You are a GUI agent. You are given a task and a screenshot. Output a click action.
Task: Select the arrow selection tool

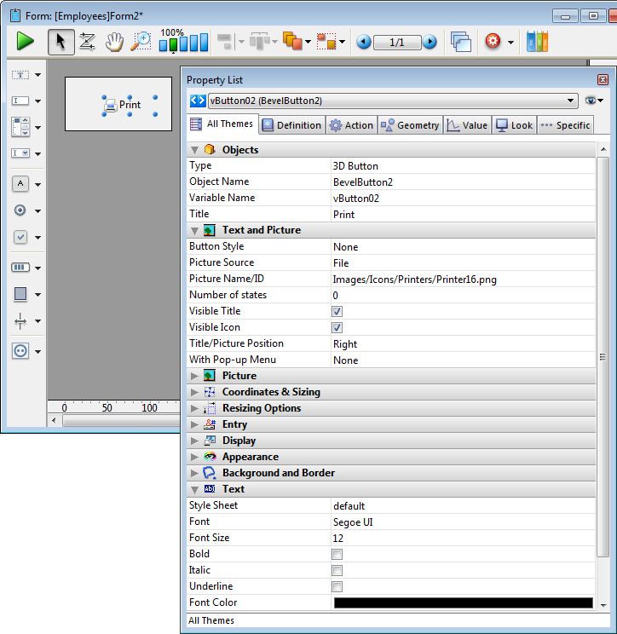pyautogui.click(x=61, y=42)
